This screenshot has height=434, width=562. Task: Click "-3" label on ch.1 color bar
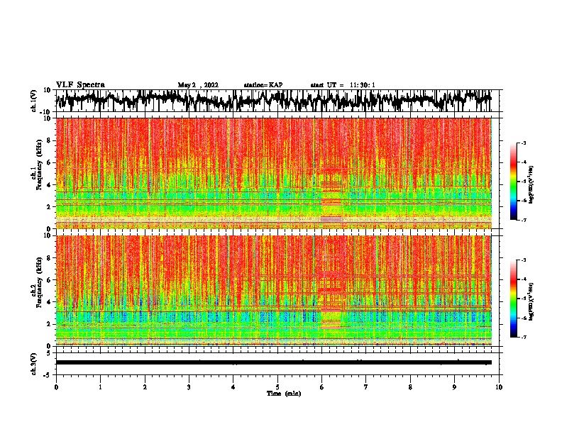524,143
